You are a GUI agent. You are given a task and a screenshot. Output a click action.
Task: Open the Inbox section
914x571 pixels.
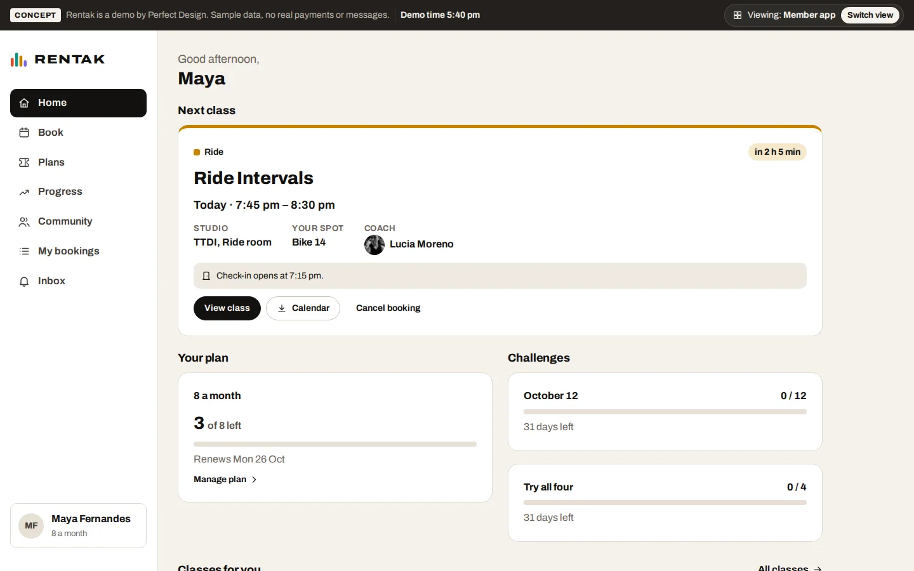point(78,281)
